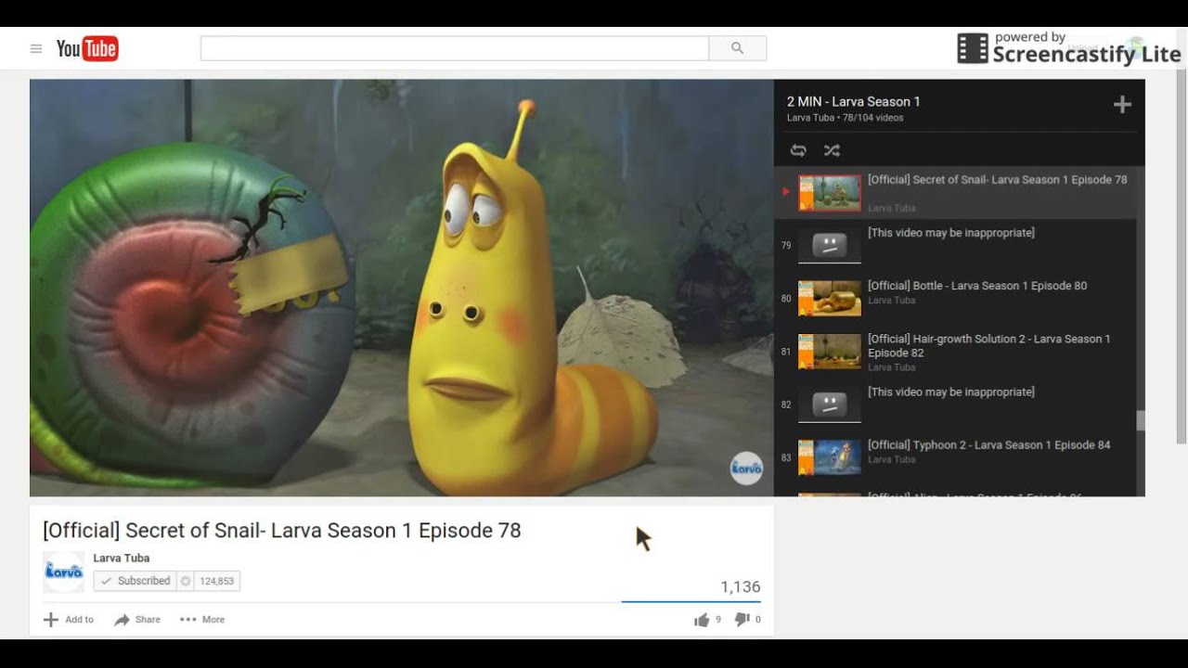Viewport: 1188px width, 668px height.
Task: Click the like/dislike ratio bar
Action: (691, 602)
